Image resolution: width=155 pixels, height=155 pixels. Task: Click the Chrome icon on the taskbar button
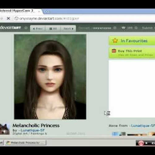(8, 143)
